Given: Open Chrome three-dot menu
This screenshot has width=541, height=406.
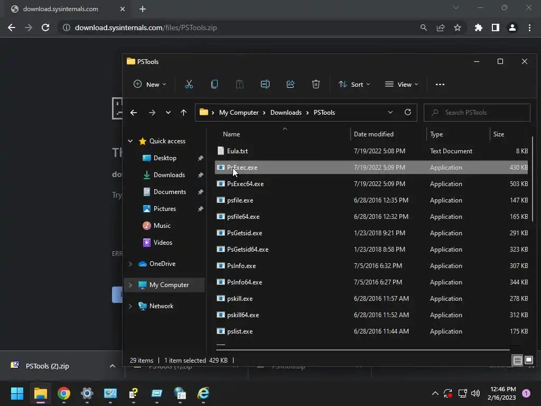Looking at the screenshot, I should point(529,27).
